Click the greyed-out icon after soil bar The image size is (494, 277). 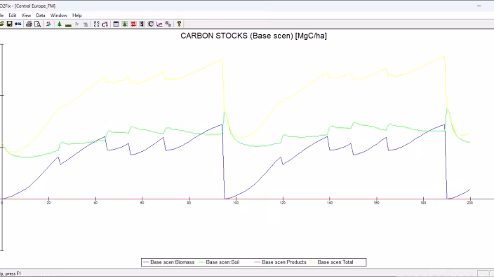77,24
